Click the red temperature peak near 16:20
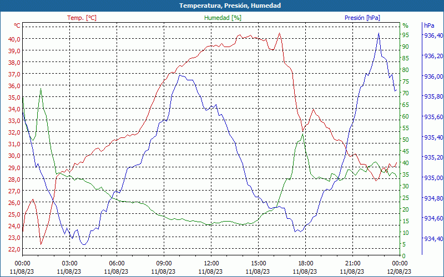The height and width of the screenshot is (277, 444). pyautogui.click(x=280, y=33)
